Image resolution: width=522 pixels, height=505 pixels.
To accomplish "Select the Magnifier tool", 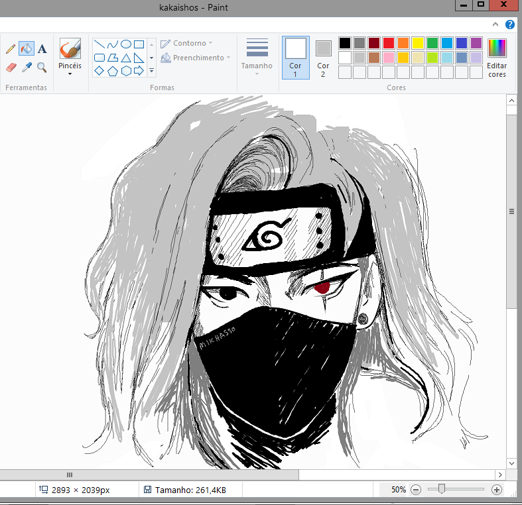I will 42,68.
